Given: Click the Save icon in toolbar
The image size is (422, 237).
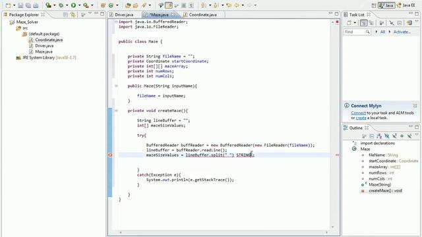Looking at the screenshot, I should (x=20, y=5).
